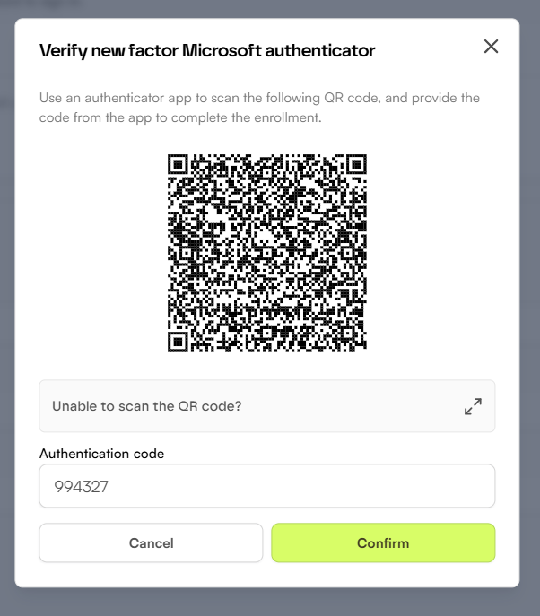Click the QR code's bottom-left finder square
The height and width of the screenshot is (616, 540).
click(179, 342)
